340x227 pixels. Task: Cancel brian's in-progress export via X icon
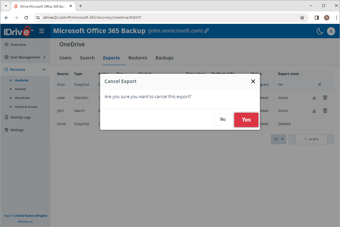[319, 84]
